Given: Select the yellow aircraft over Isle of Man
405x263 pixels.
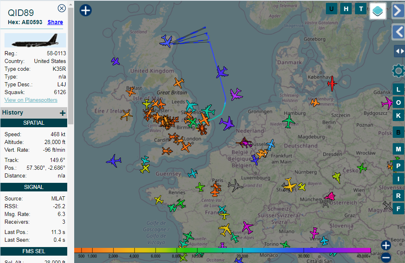Looking at the screenshot, I should tap(147, 104).
